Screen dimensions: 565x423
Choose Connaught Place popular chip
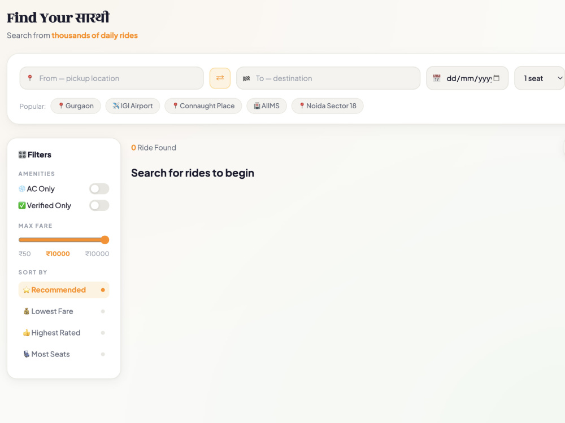[203, 106]
